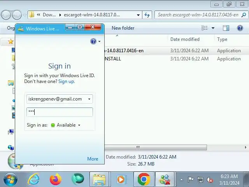
Task: Click the More link in Messenger
Action: pos(93,159)
